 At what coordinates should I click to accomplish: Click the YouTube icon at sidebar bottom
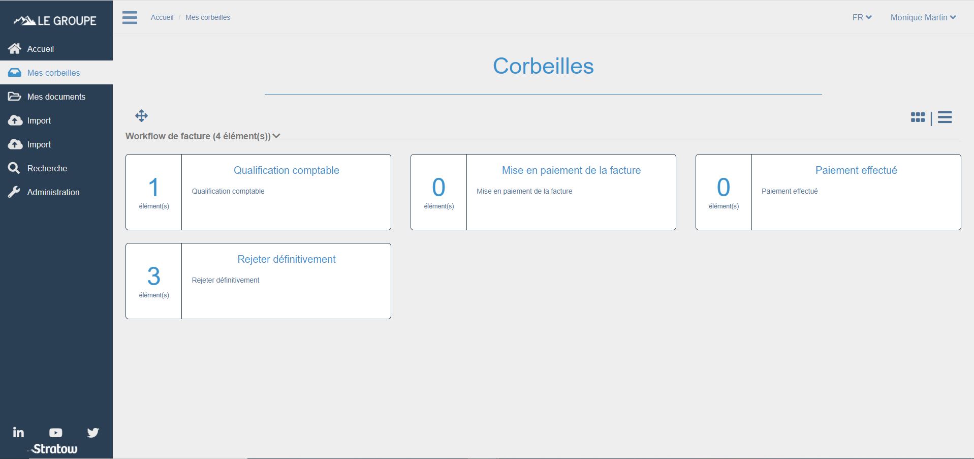point(55,432)
